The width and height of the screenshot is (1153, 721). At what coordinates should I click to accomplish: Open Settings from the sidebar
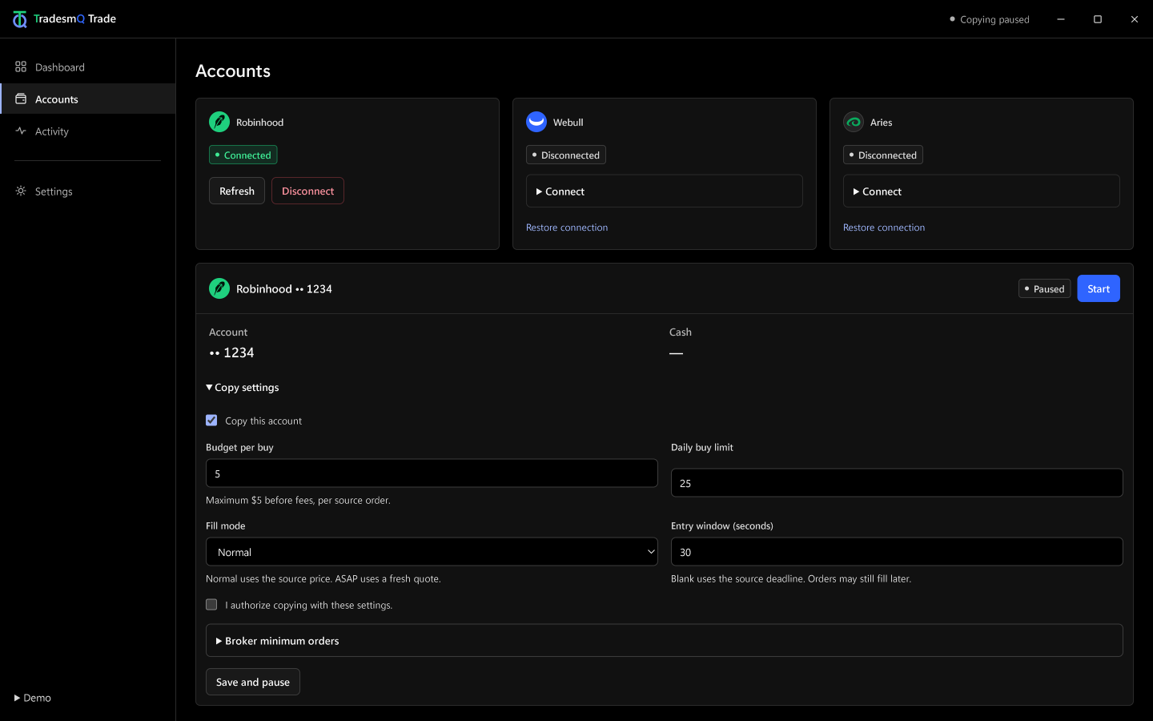(x=88, y=191)
